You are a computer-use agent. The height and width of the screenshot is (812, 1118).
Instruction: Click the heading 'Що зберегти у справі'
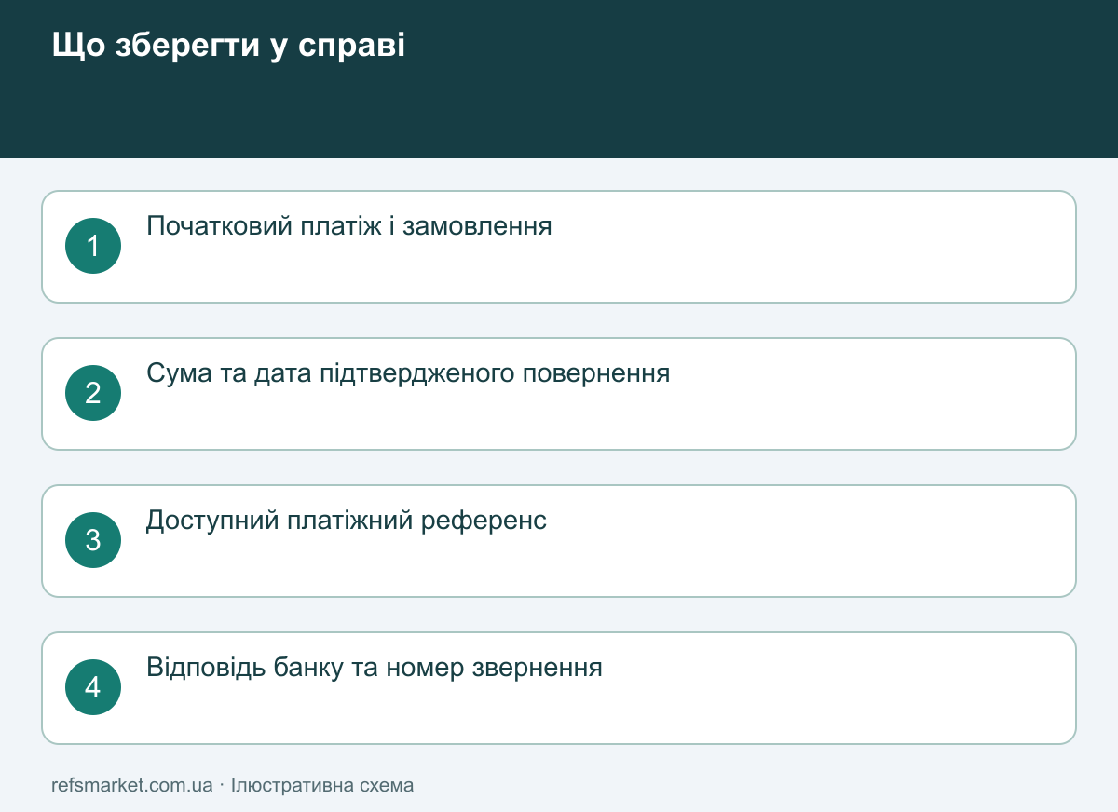[228, 46]
